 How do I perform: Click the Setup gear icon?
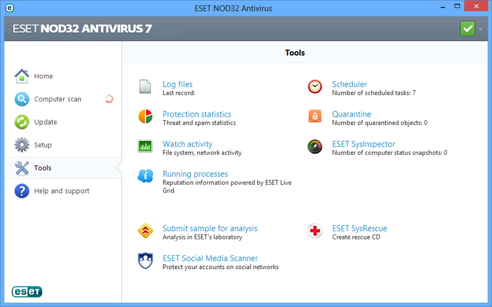[x=22, y=145]
